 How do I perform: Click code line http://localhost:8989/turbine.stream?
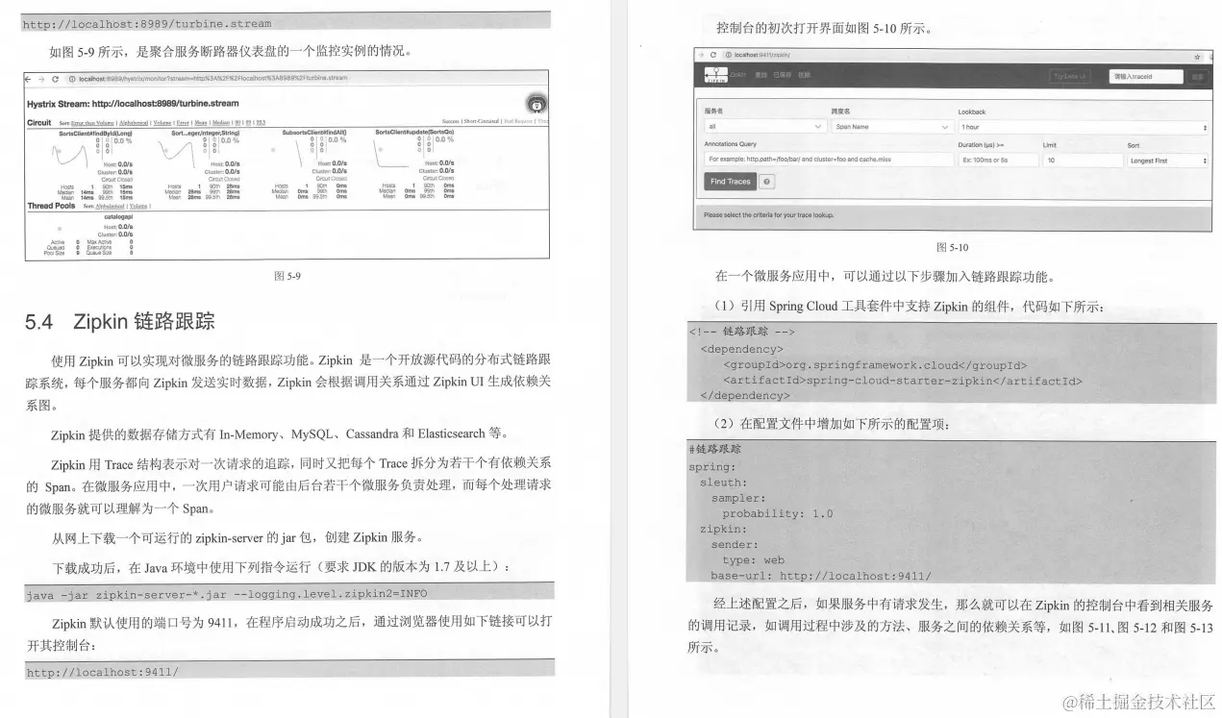point(148,23)
